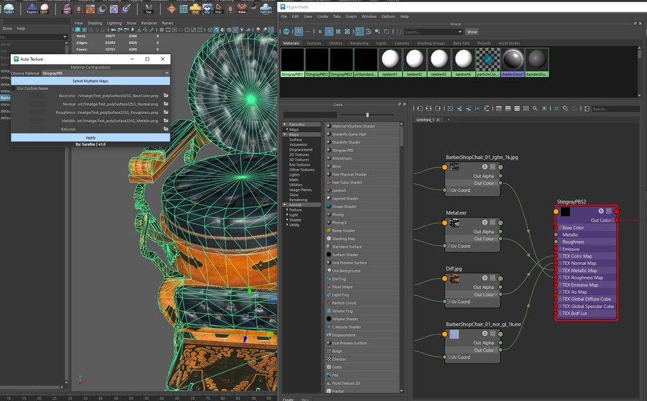Switch to the Textures tab in the Browser

[314, 43]
